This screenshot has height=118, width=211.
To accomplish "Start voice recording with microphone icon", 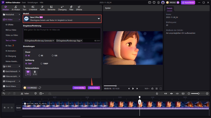I will pos(157,93).
